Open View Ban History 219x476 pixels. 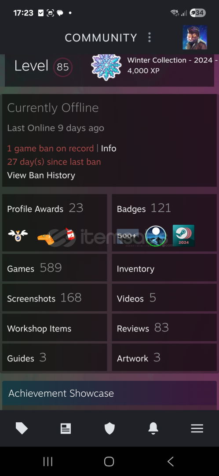coord(41,175)
